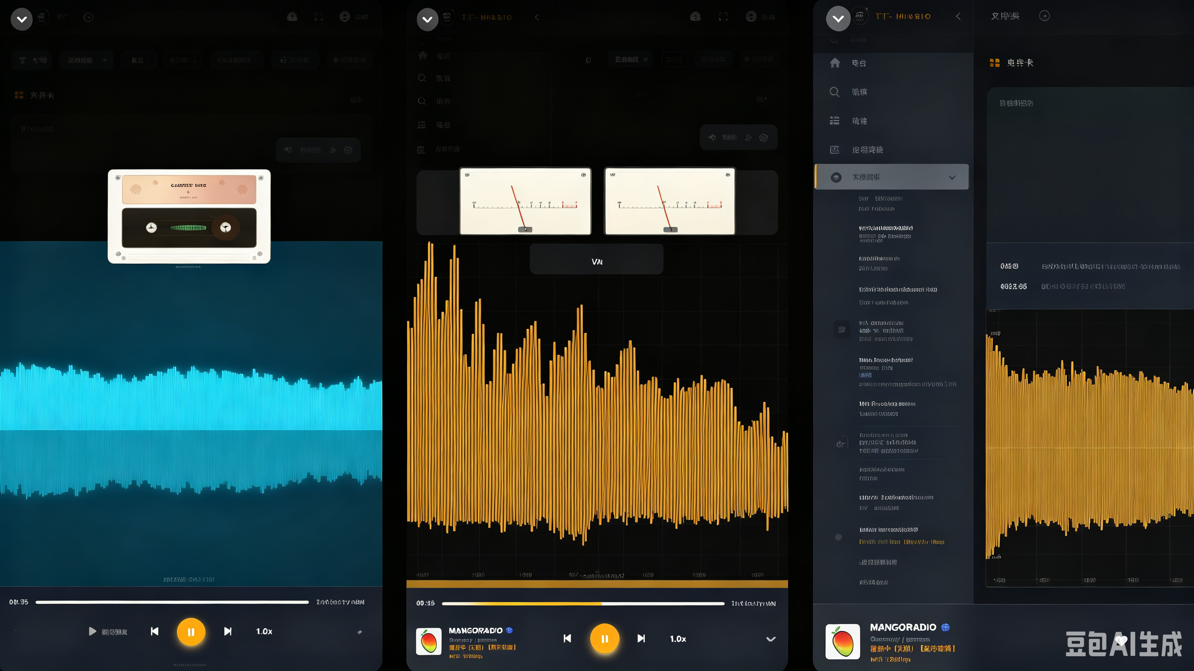1194x671 pixels.
Task: Click the home icon in right sidebar
Action: (835, 62)
